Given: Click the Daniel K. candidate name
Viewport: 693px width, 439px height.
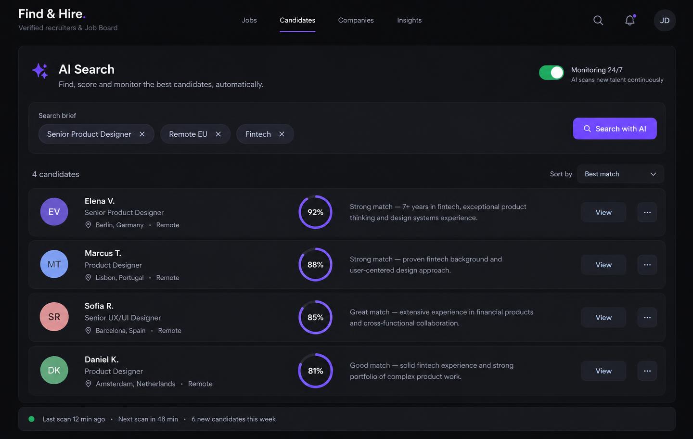Looking at the screenshot, I should click(102, 360).
